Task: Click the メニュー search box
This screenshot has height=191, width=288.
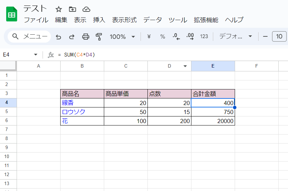Action: tap(29, 36)
